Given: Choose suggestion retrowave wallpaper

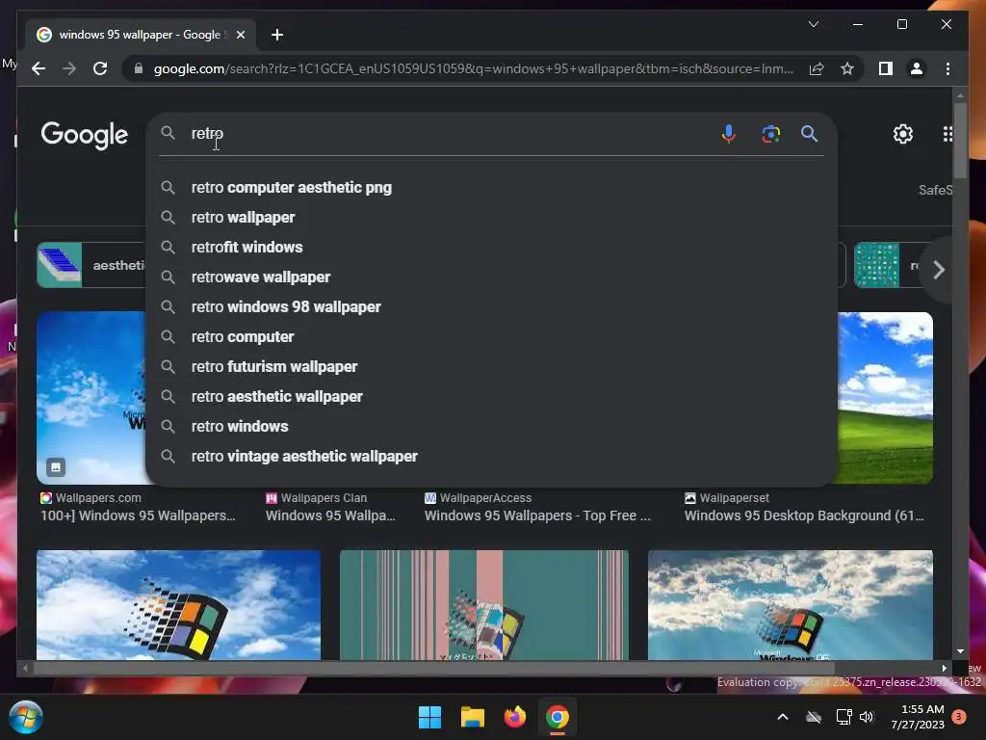Looking at the screenshot, I should (260, 277).
